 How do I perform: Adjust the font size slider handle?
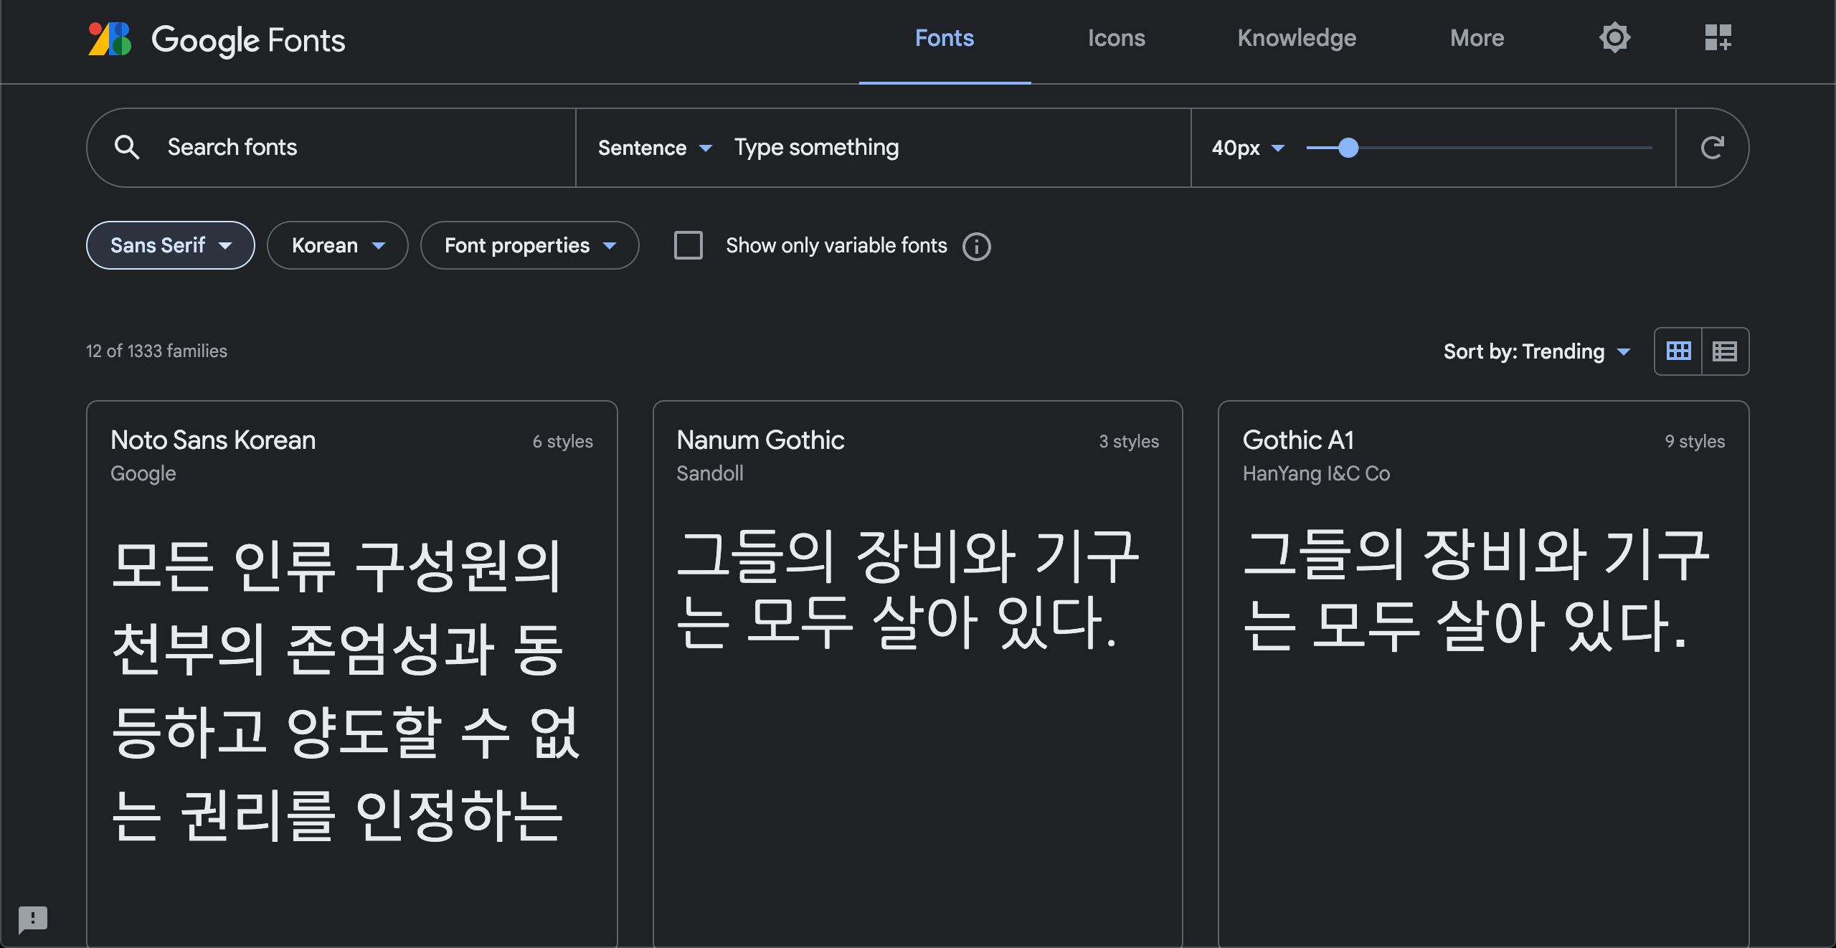(1348, 148)
